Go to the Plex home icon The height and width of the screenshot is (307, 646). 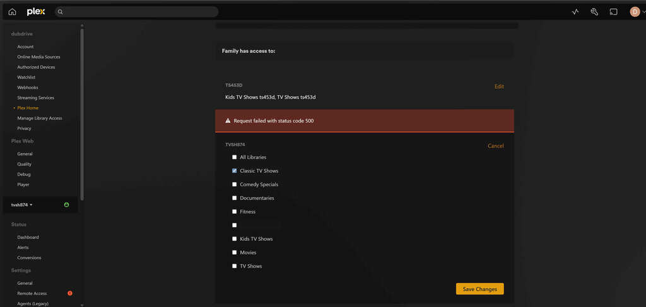pyautogui.click(x=13, y=12)
